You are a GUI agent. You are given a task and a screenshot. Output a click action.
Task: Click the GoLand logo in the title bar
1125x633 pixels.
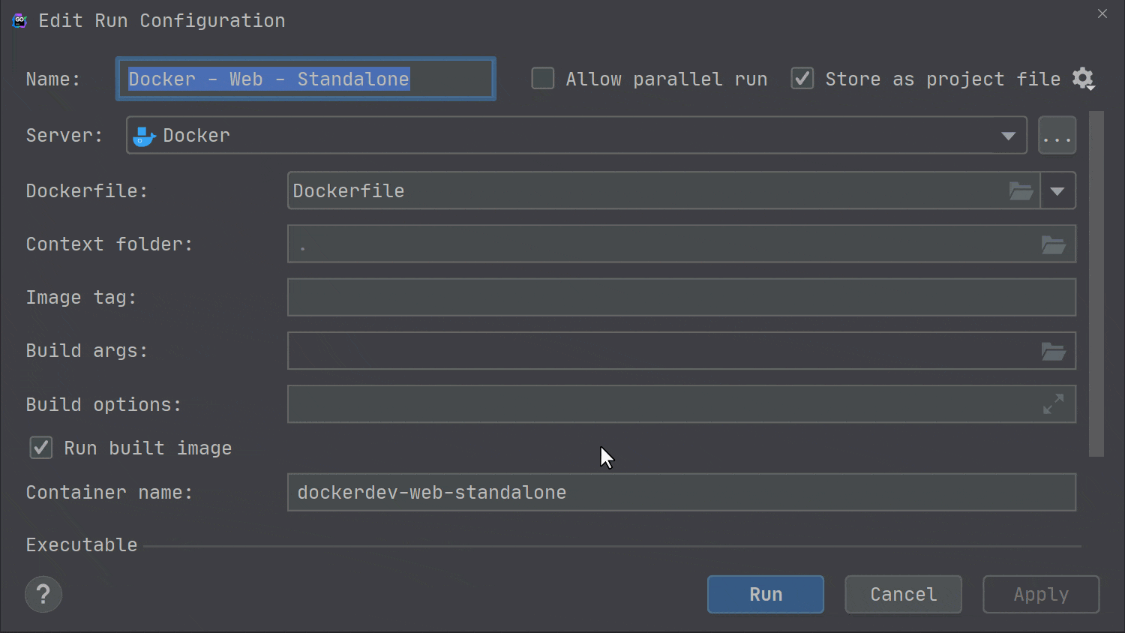[19, 20]
